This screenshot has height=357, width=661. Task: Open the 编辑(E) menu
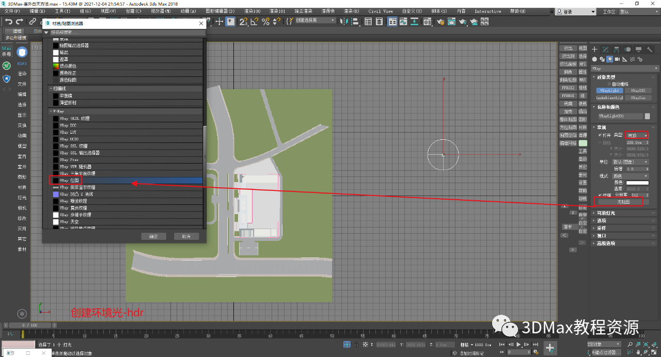pyautogui.click(x=37, y=11)
